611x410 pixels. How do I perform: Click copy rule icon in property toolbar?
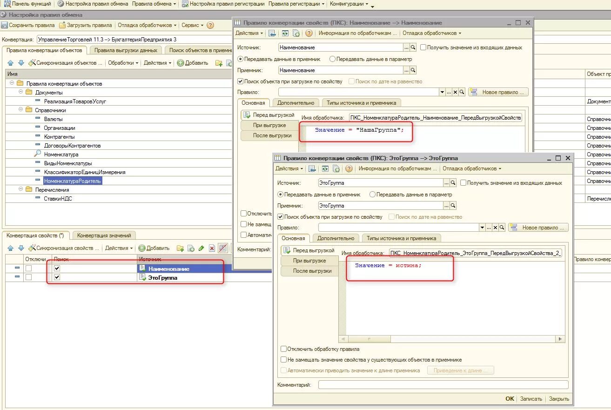click(x=191, y=248)
